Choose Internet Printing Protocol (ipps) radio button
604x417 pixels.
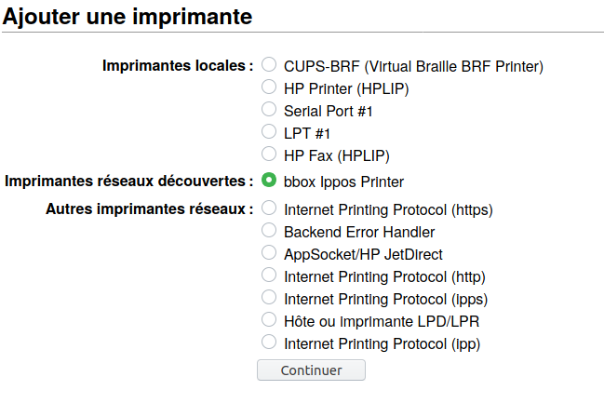point(269,298)
